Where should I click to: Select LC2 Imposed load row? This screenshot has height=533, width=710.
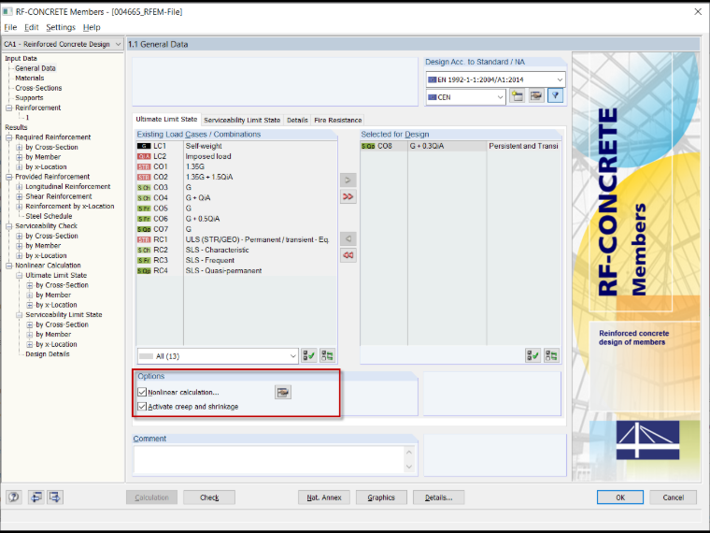point(236,156)
